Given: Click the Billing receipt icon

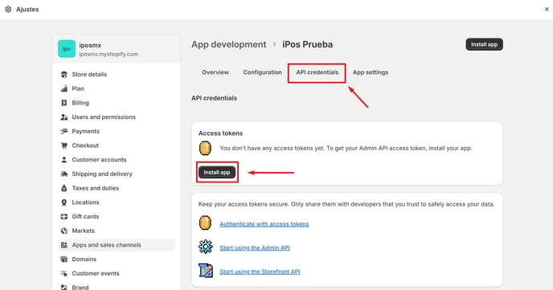Looking at the screenshot, I should tap(63, 103).
